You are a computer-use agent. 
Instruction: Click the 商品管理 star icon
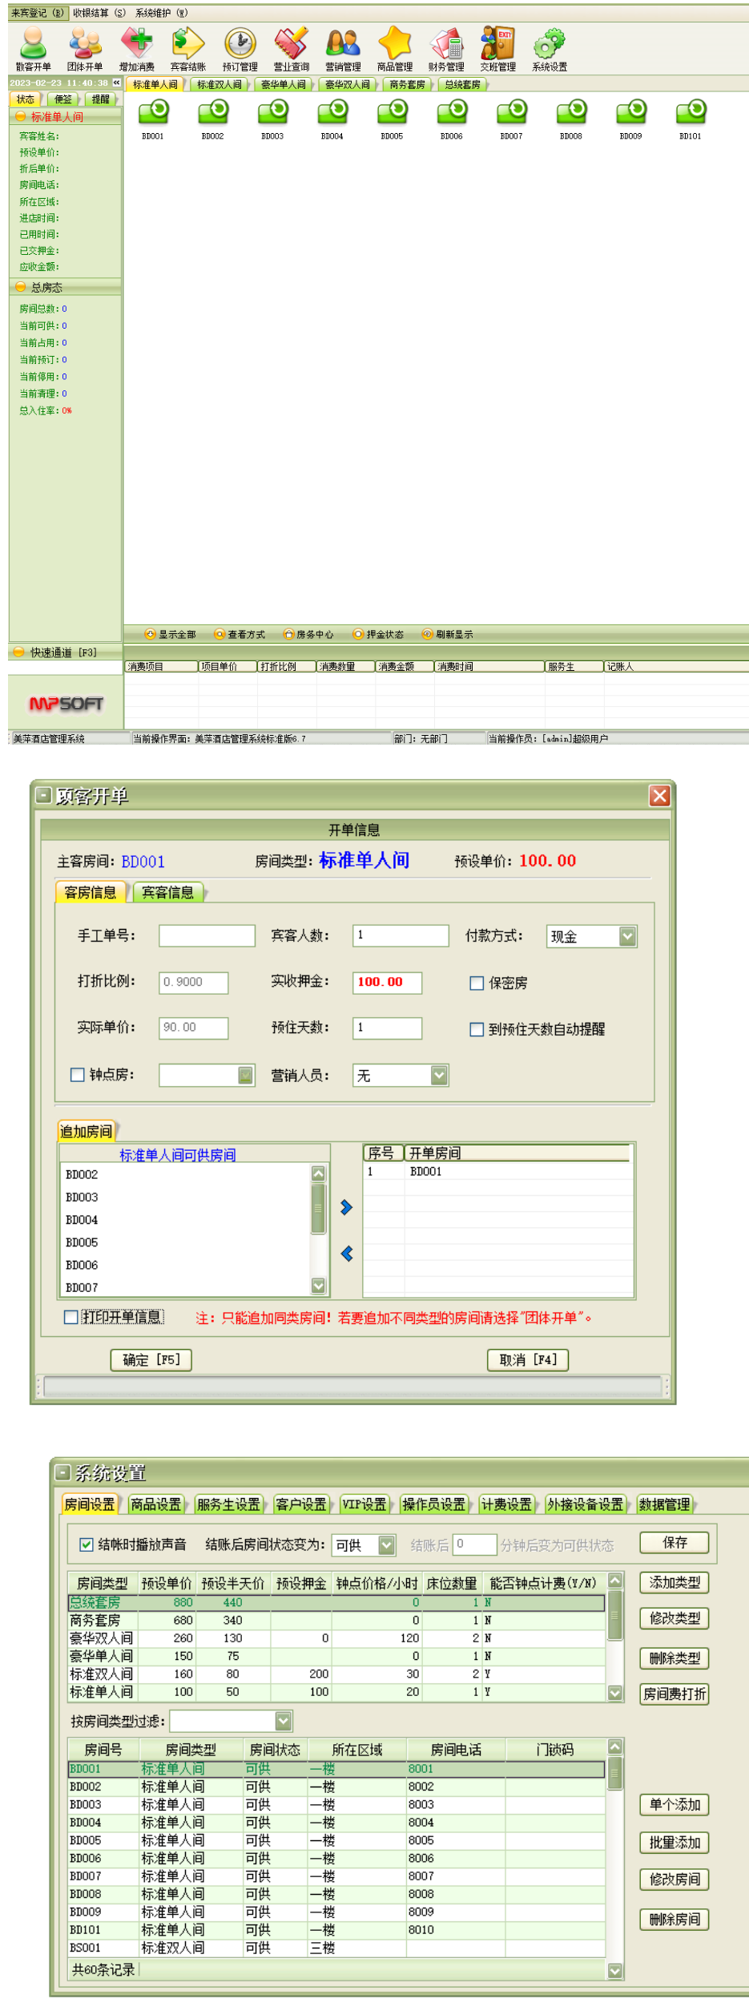(x=395, y=44)
